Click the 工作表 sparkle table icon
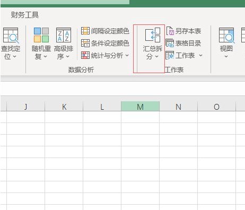The image size is (245, 210). tap(170, 55)
